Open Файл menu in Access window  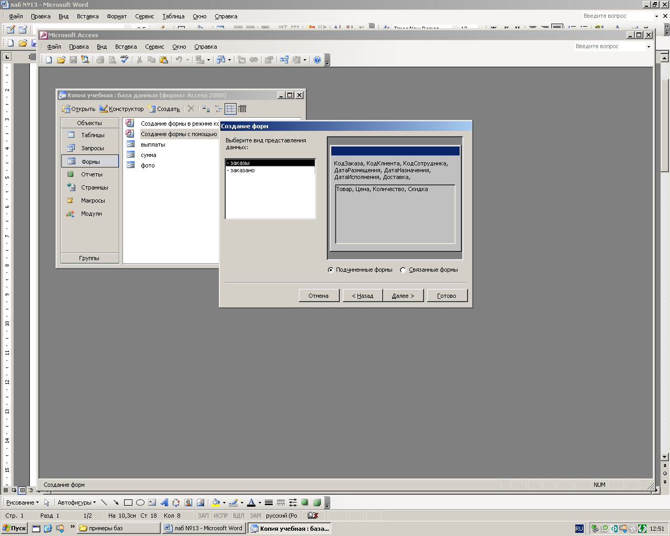point(54,47)
